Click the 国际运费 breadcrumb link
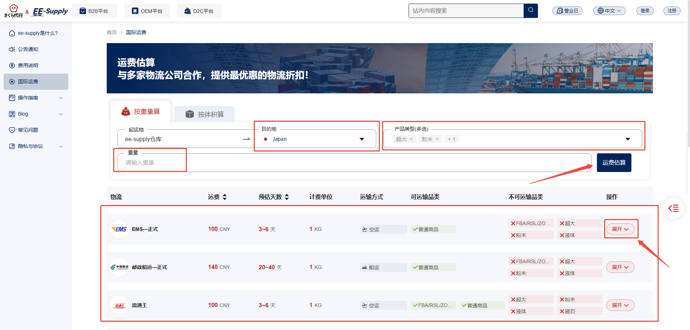690x330 pixels. pyautogui.click(x=136, y=32)
